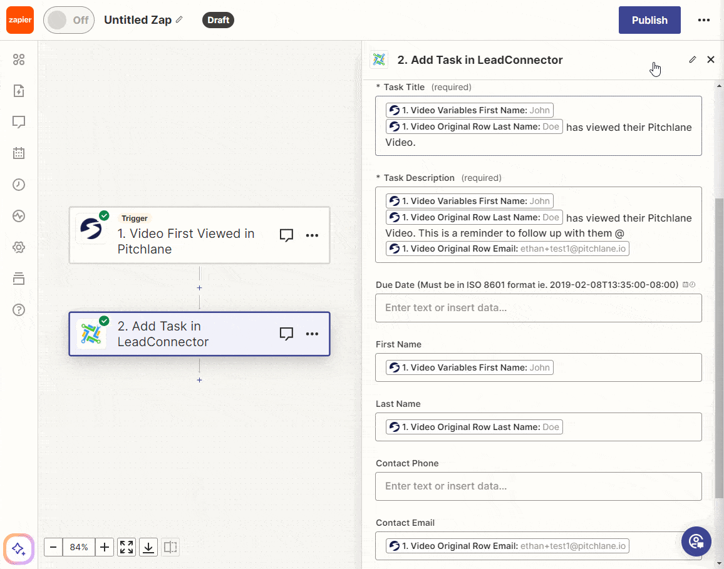Open the activity status sidebar icon

click(x=18, y=216)
